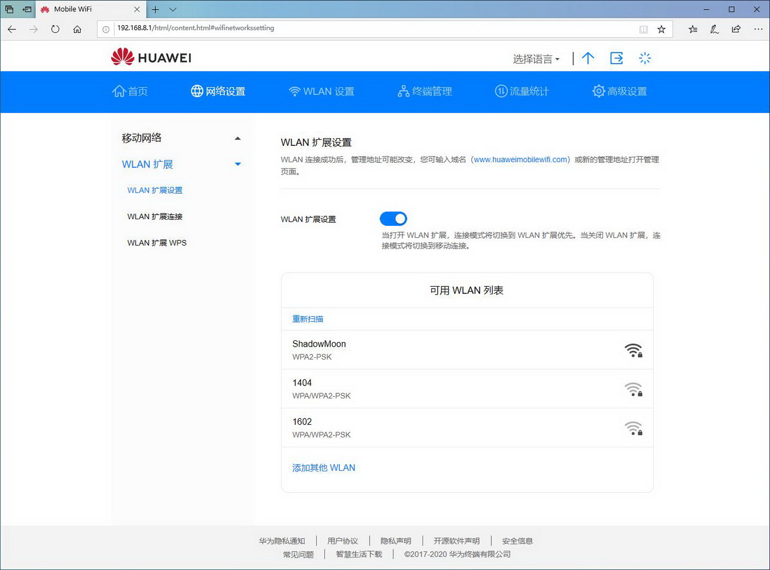This screenshot has width=770, height=570.
Task: Click the browser refresh icon
Action: click(55, 29)
